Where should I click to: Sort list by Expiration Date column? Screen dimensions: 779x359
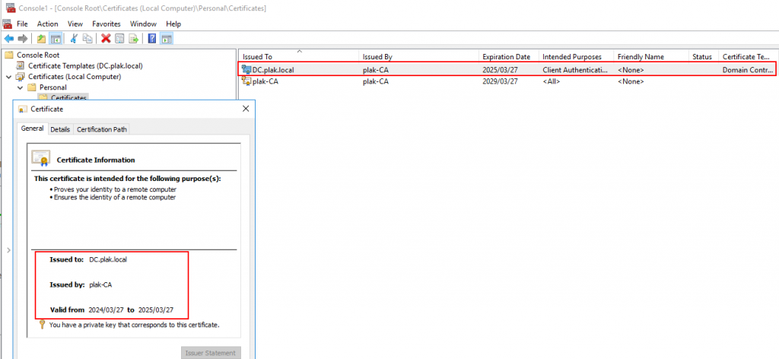506,57
